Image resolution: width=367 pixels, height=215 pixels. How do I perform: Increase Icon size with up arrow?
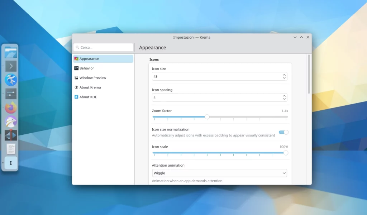(284, 75)
